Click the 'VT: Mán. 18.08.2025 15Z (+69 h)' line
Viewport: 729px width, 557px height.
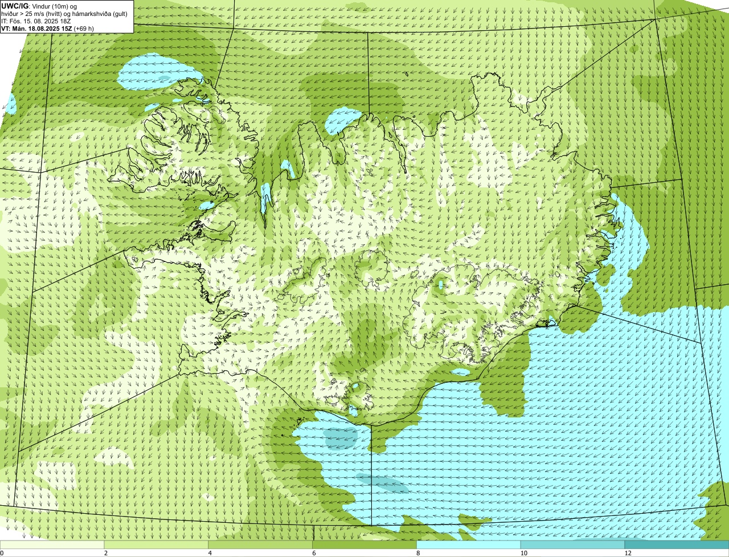point(48,28)
